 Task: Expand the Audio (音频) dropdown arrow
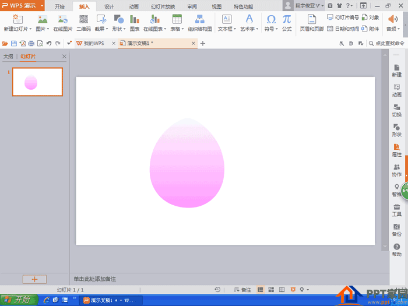click(x=399, y=29)
